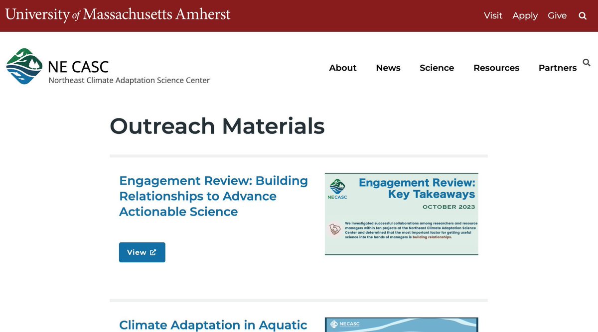Screen dimensions: 598x332
Task: Open the About menu
Action: 343,68
